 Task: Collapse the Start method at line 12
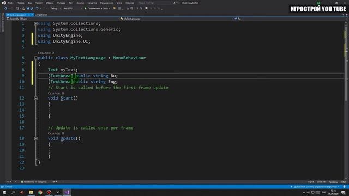[x=35, y=98]
